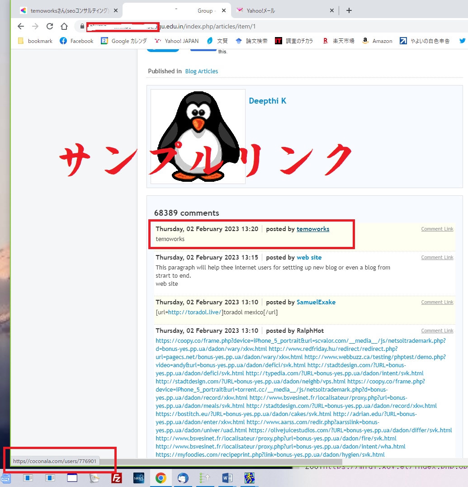
Task: Comment Link for SamuelExake comment
Action: click(x=437, y=302)
